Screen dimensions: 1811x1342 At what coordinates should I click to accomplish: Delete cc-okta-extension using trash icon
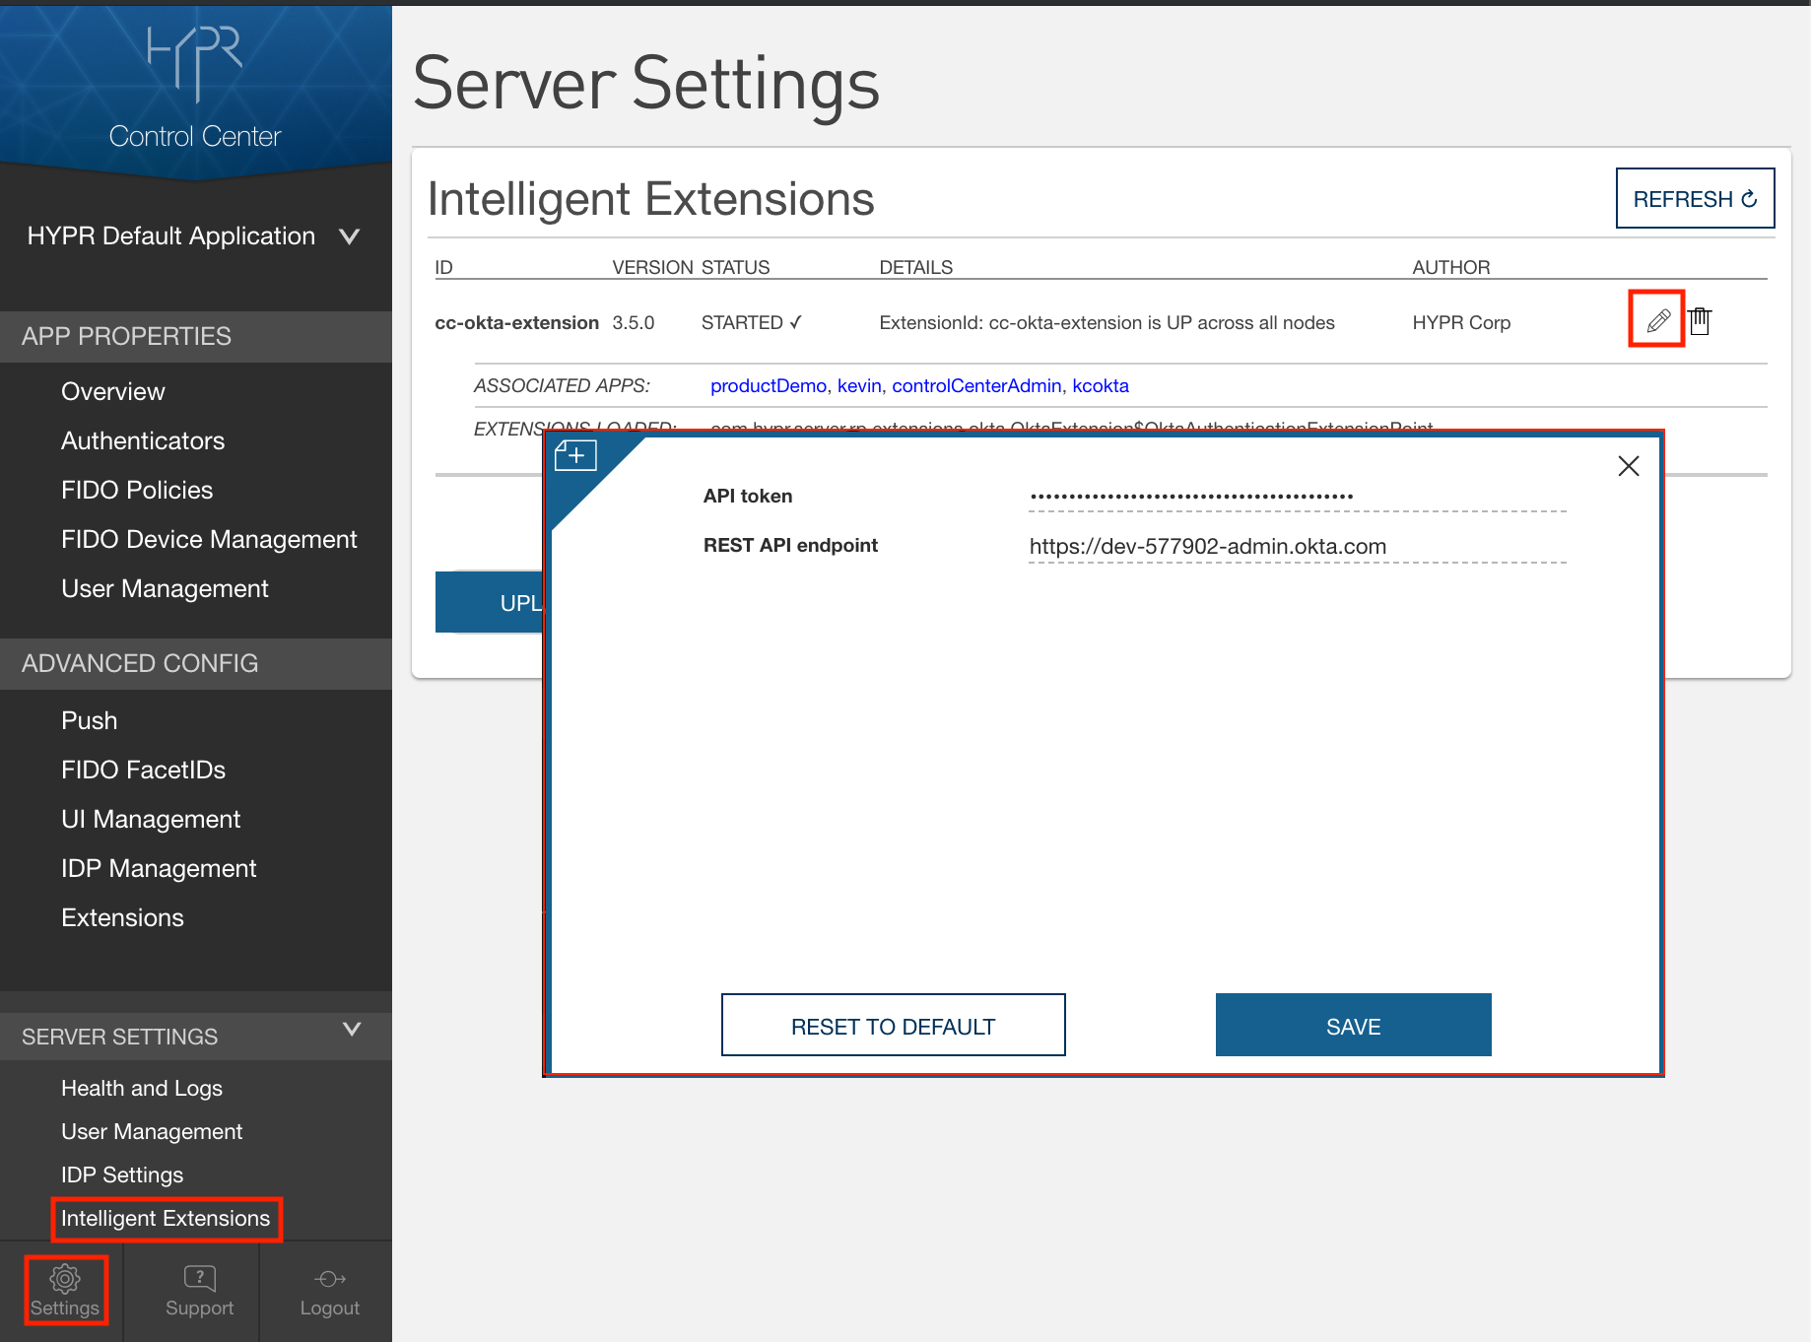pyautogui.click(x=1700, y=320)
